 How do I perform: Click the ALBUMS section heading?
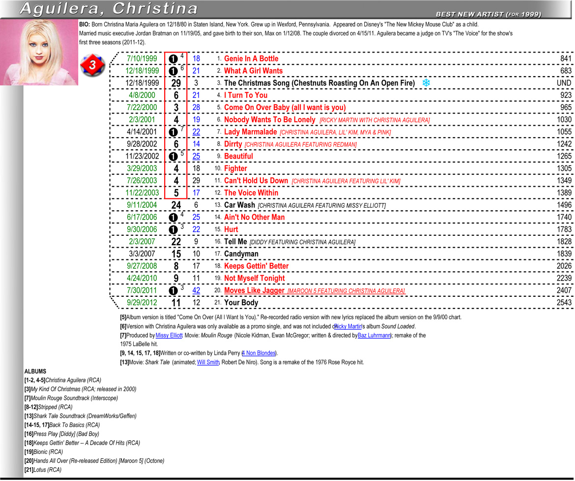(35, 371)
